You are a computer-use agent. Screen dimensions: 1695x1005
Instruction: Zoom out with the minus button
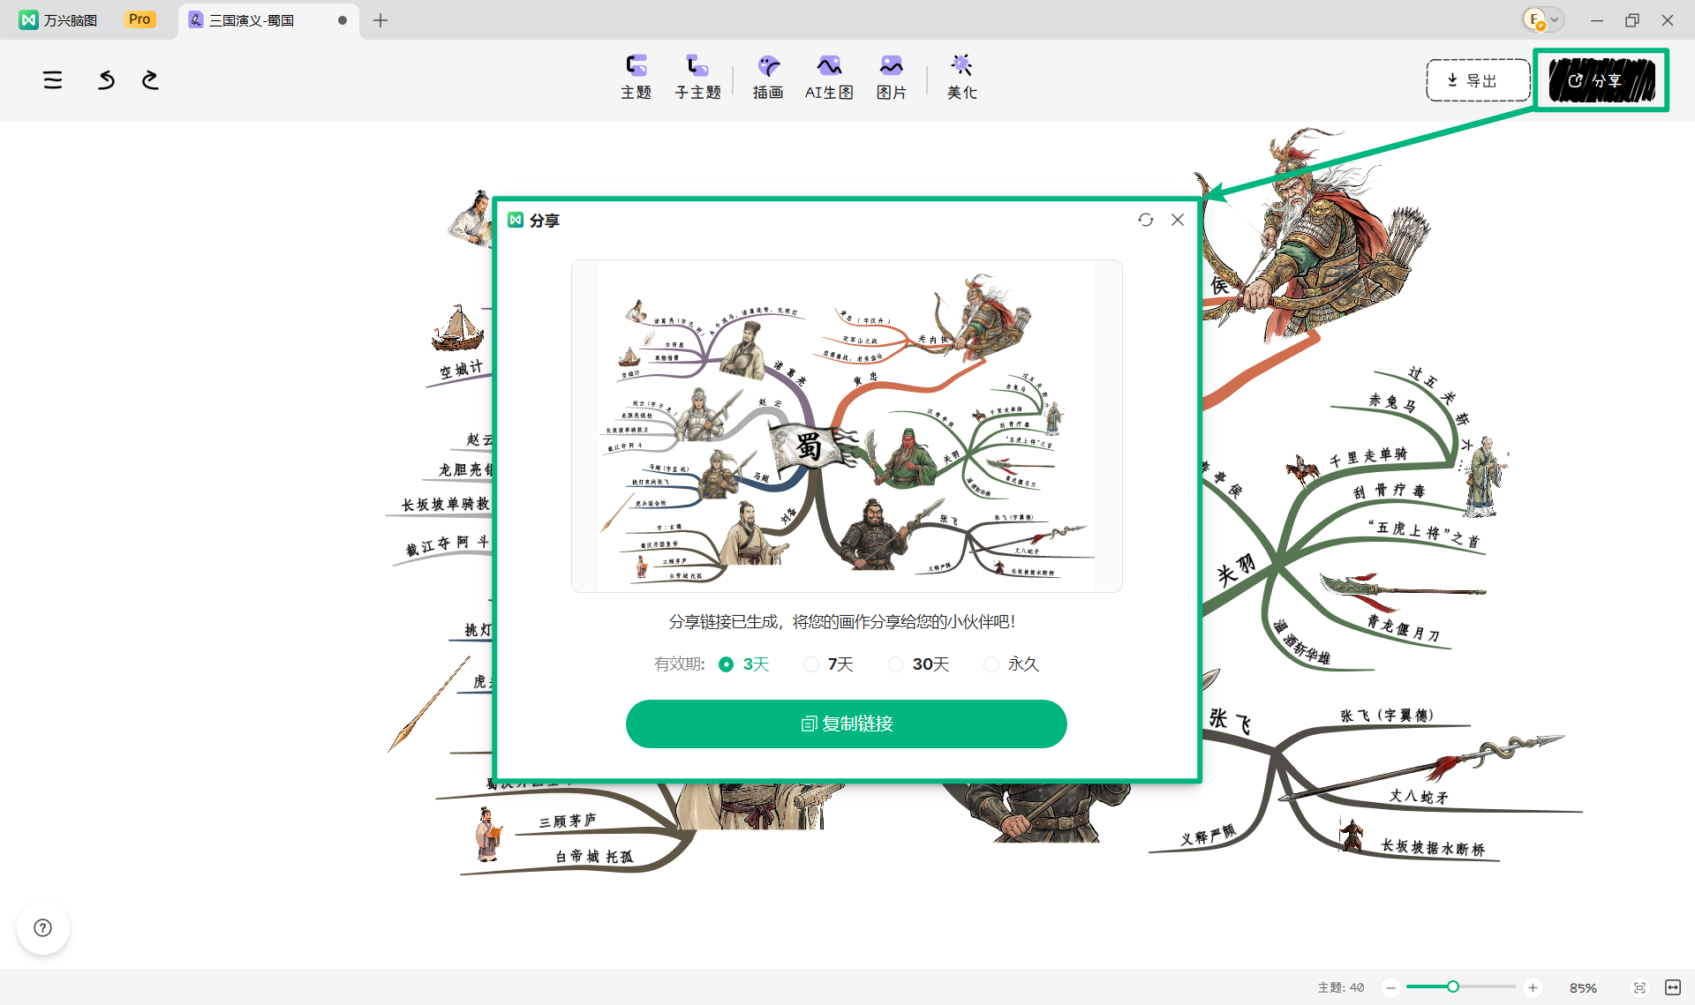click(1390, 988)
